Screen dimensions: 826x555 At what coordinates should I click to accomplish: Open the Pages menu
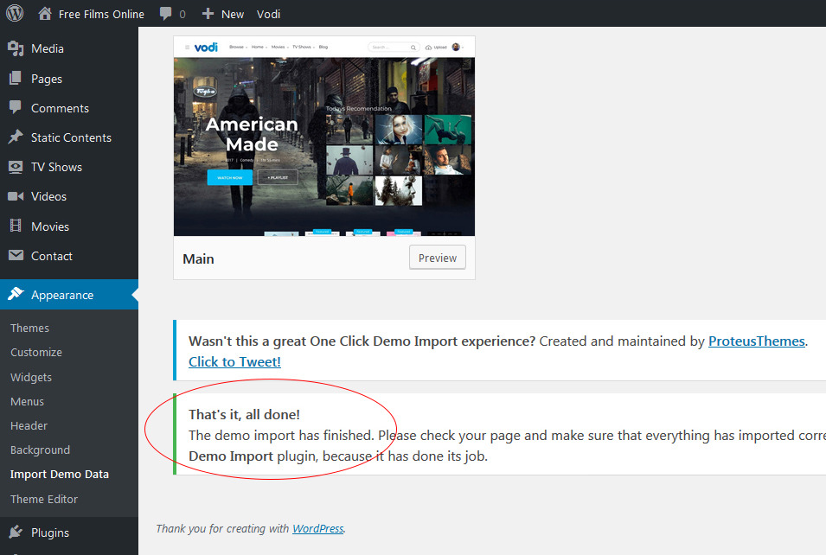pos(47,79)
